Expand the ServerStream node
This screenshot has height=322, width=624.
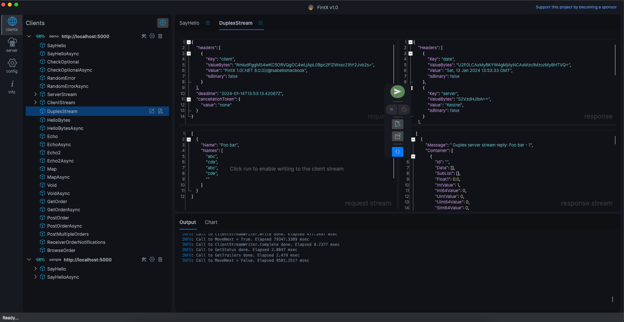click(35, 94)
